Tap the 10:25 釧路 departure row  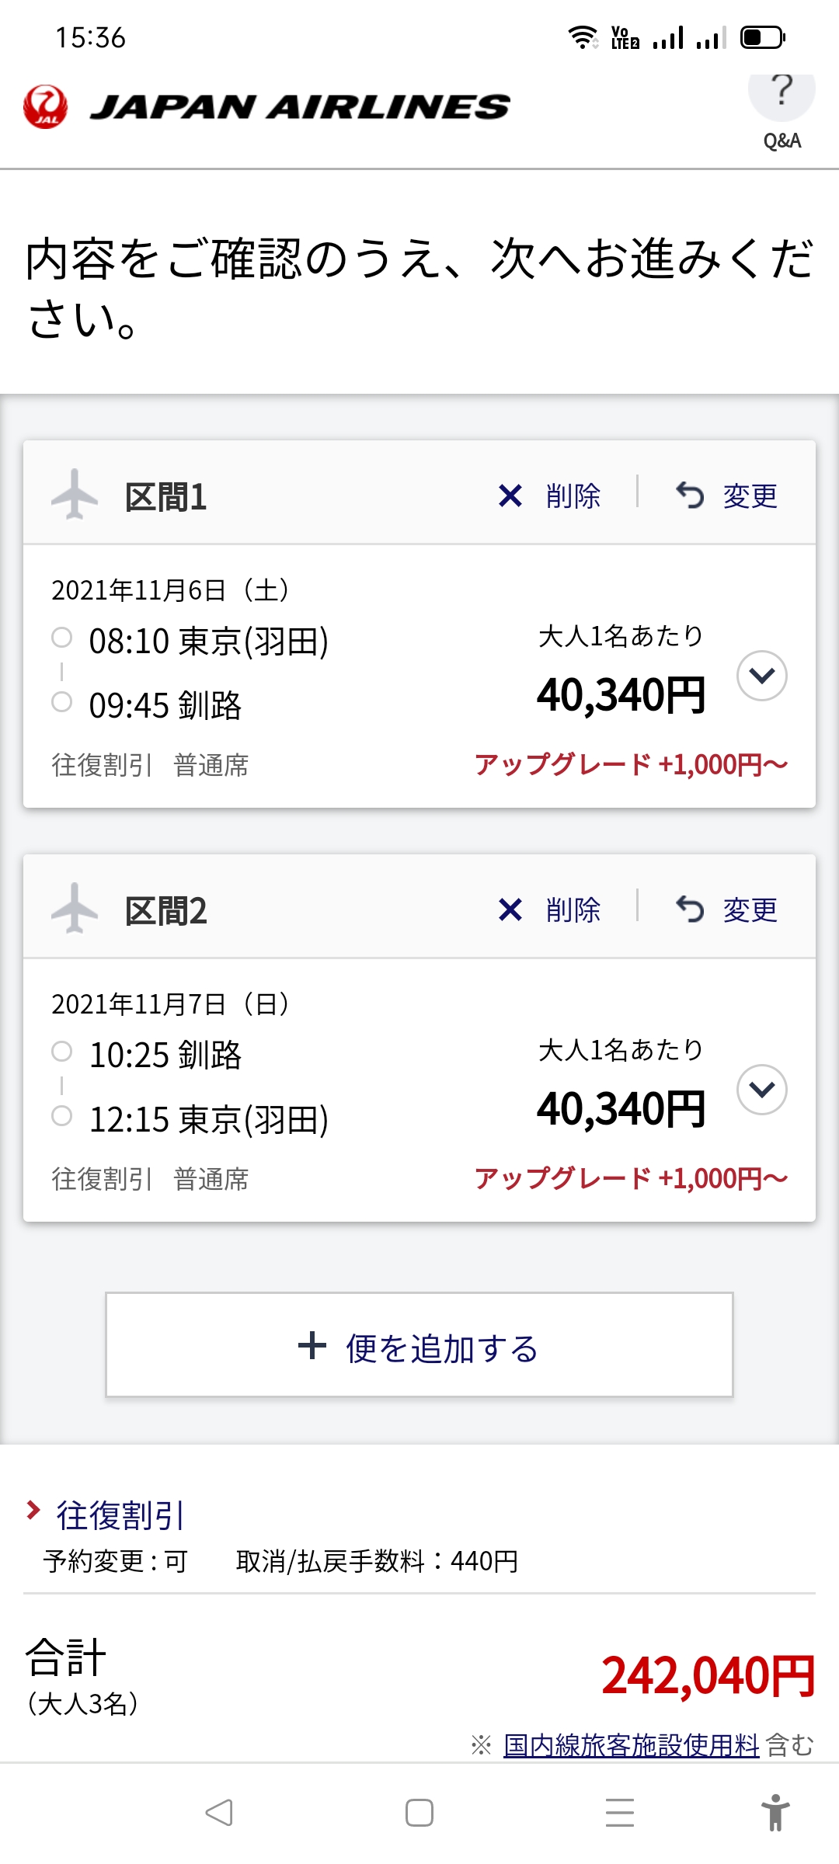[165, 1055]
